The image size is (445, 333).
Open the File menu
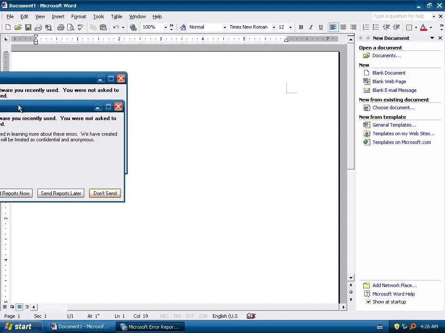coord(10,16)
